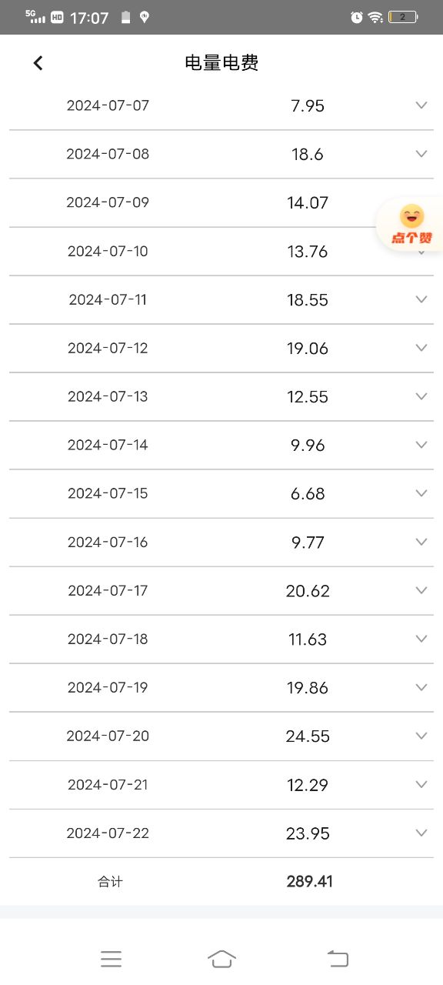Tap the 点个赞 smiley feedback icon
443x985 pixels.
pos(412,224)
